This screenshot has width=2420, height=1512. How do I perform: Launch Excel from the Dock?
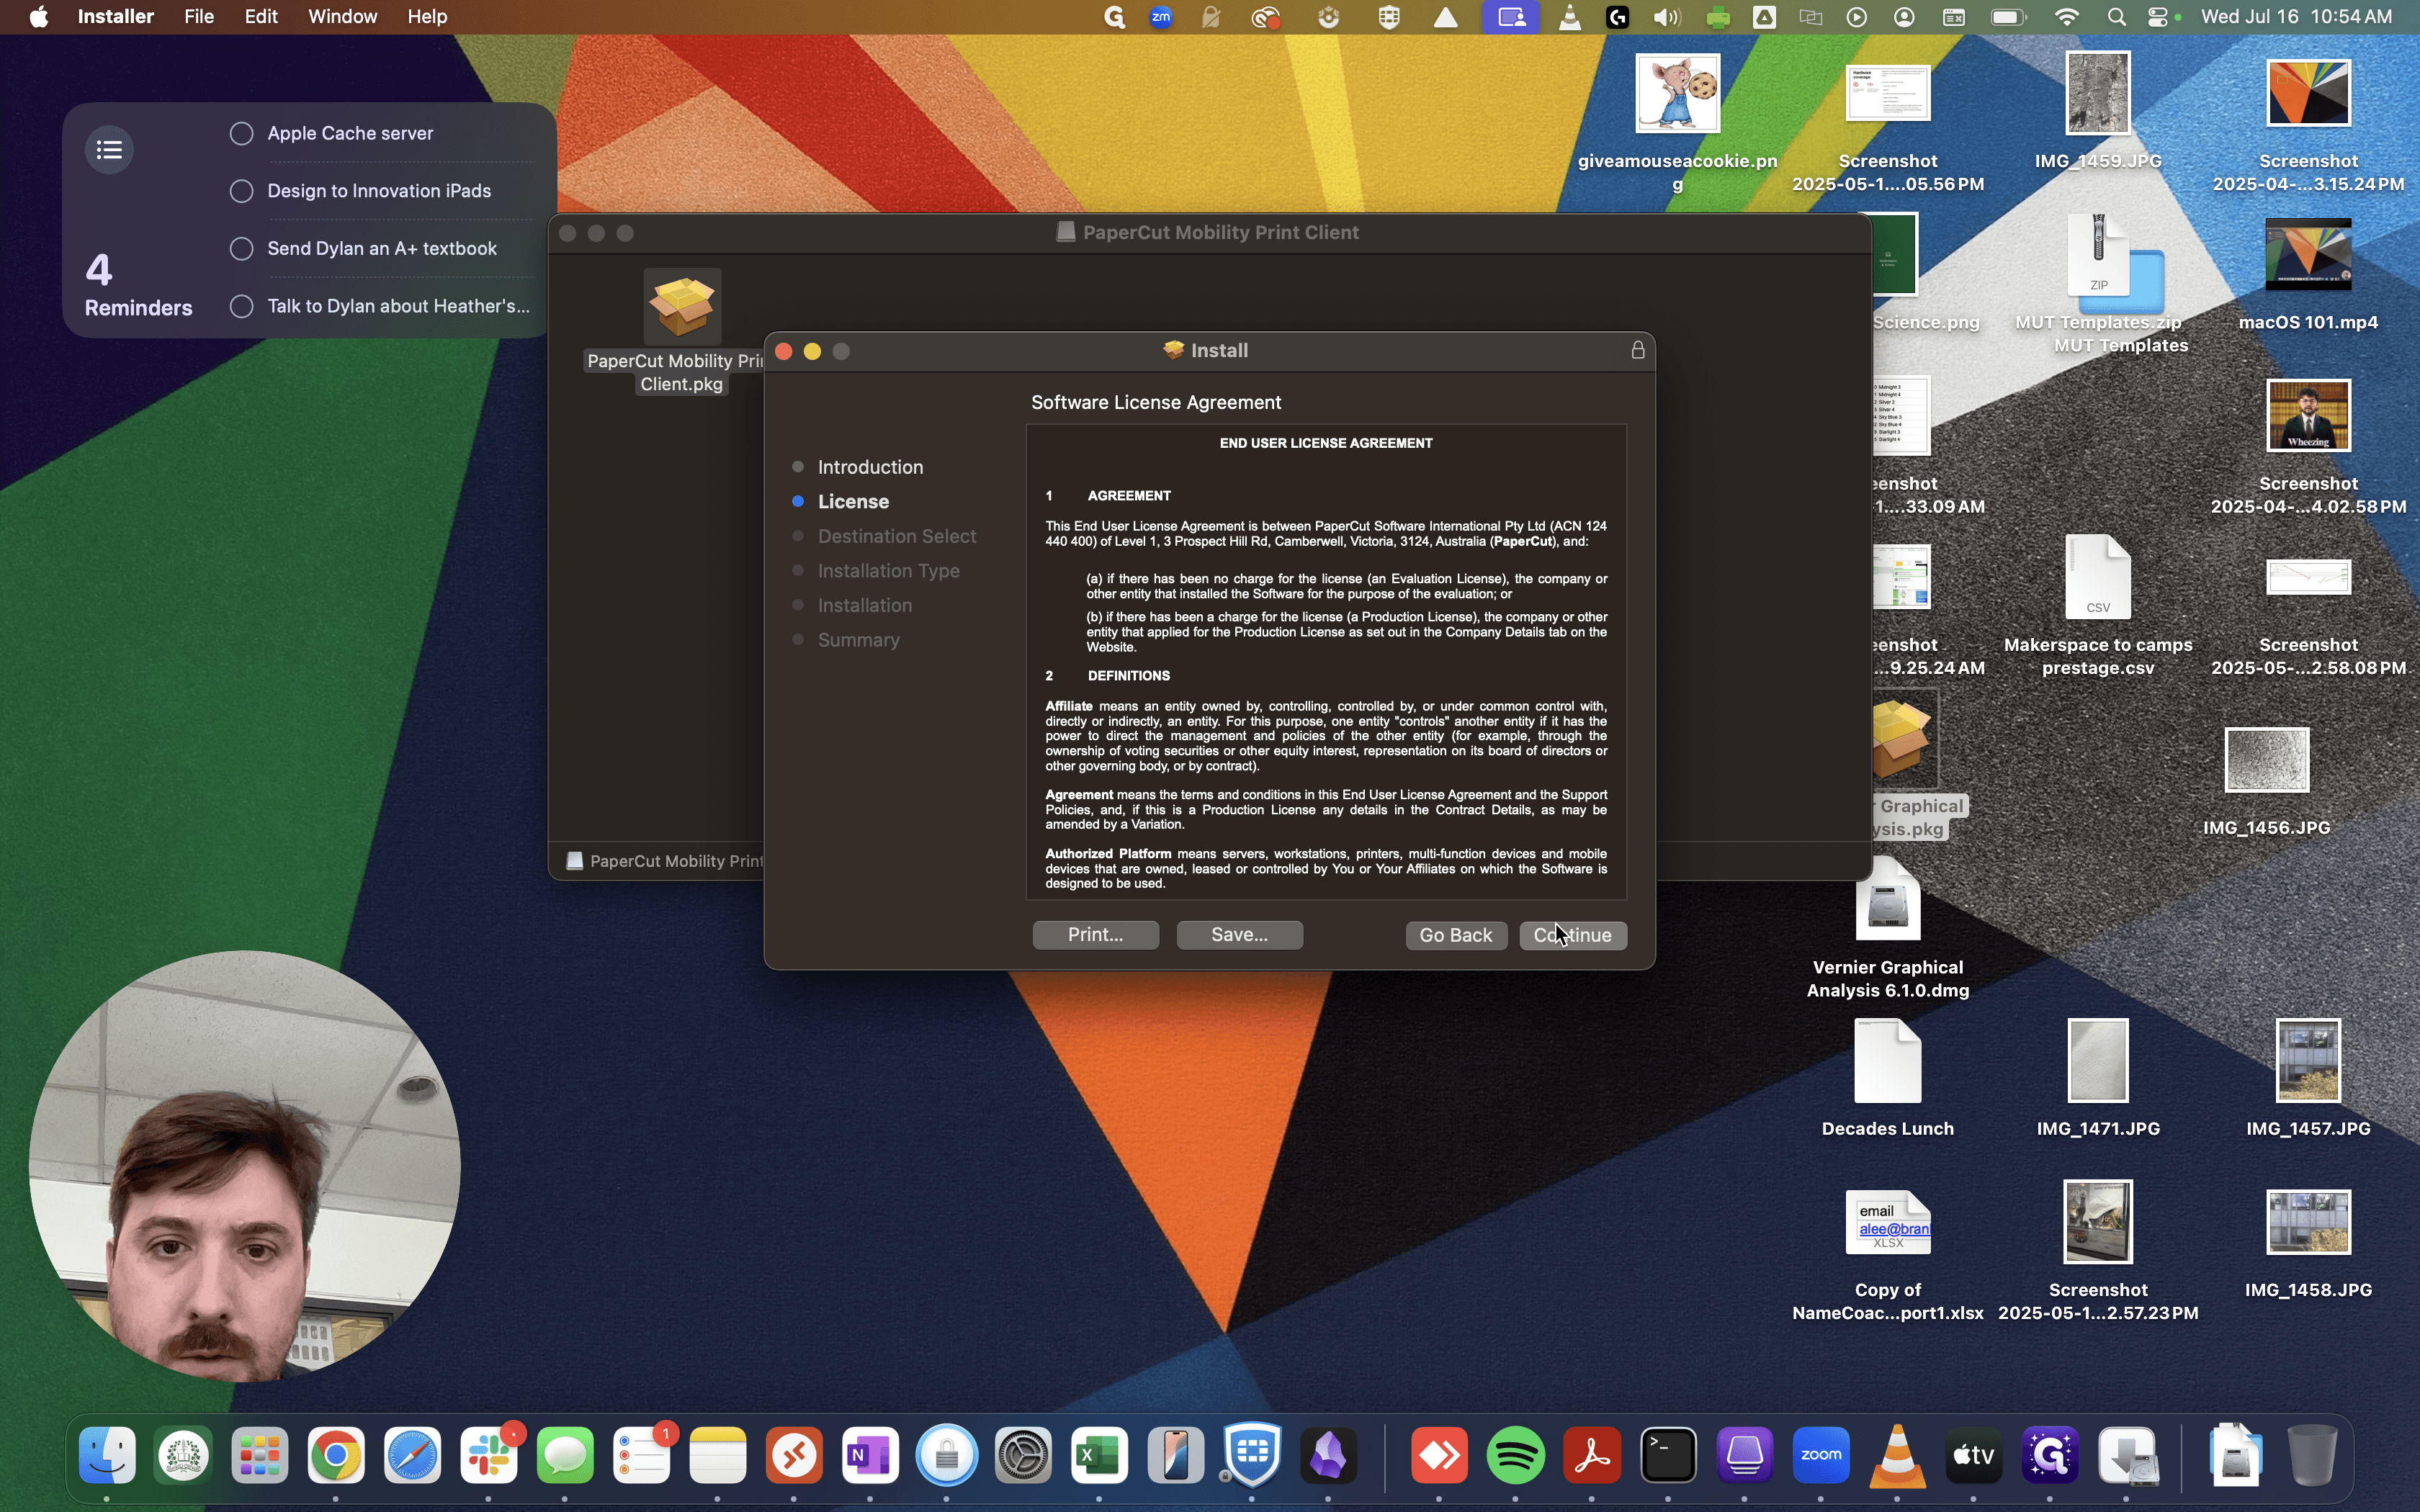tap(1100, 1455)
